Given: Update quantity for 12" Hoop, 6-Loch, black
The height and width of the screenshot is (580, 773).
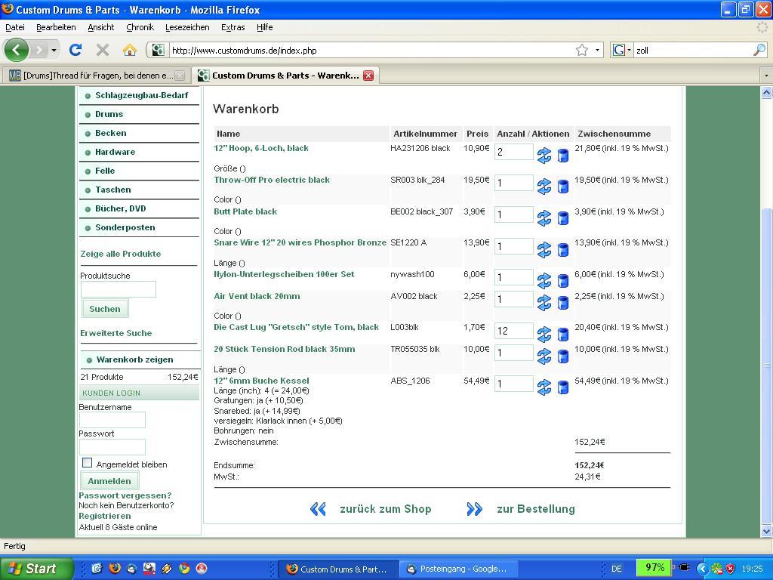Looking at the screenshot, I should click(x=544, y=156).
